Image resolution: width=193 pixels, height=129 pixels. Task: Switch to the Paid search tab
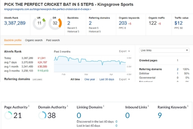[x=53, y=40]
